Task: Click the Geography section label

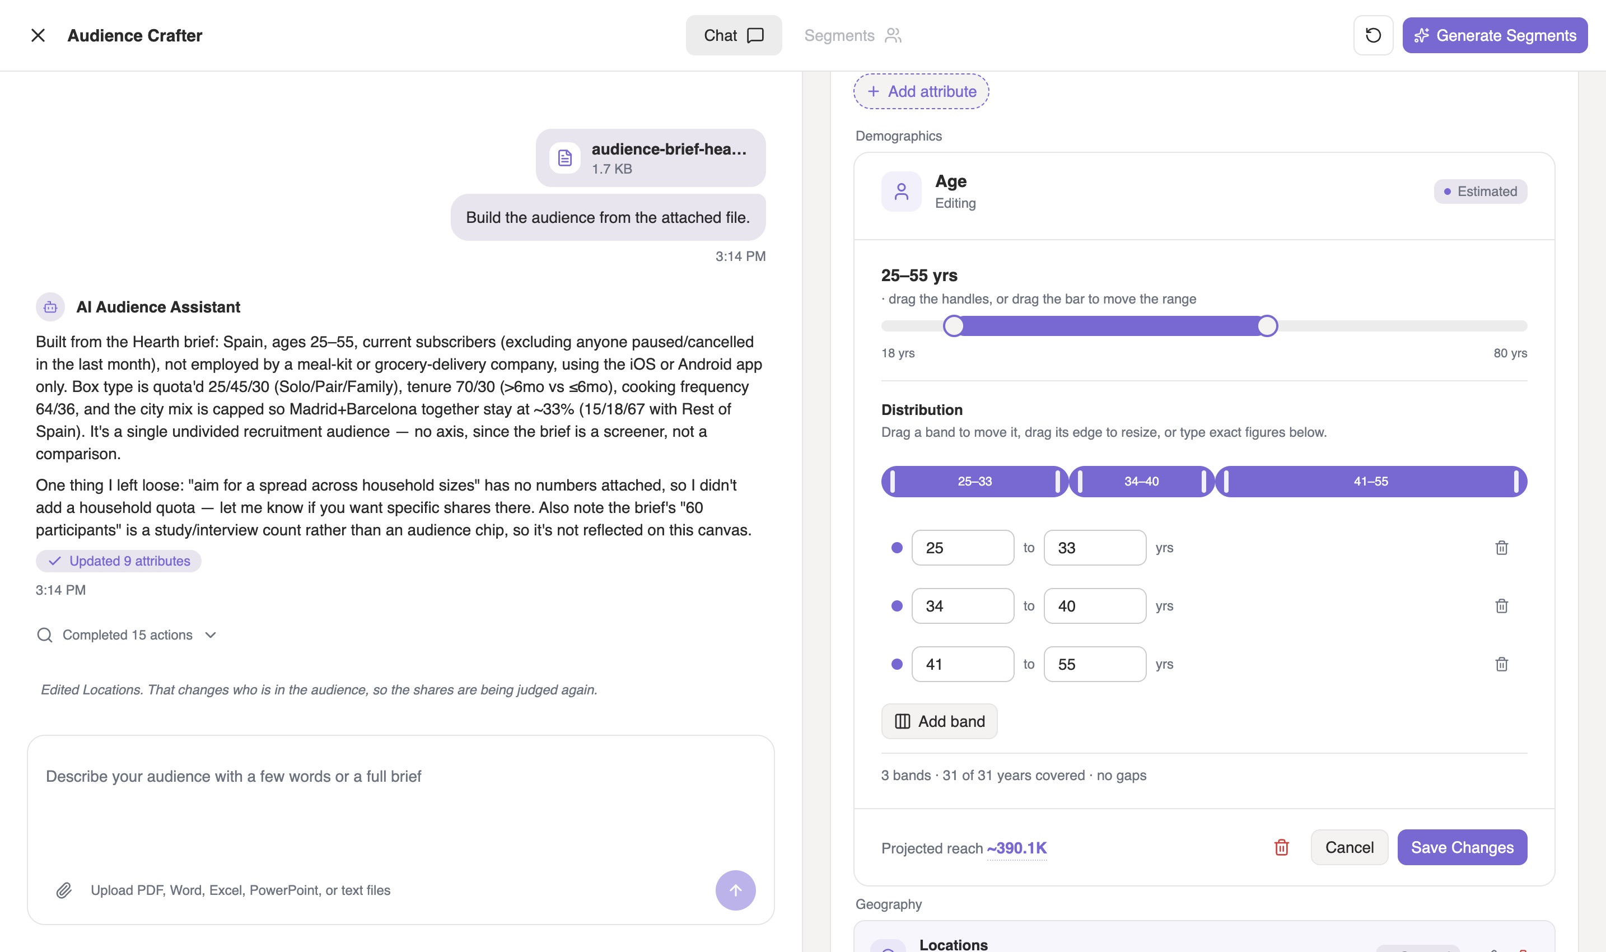Action: (888, 904)
